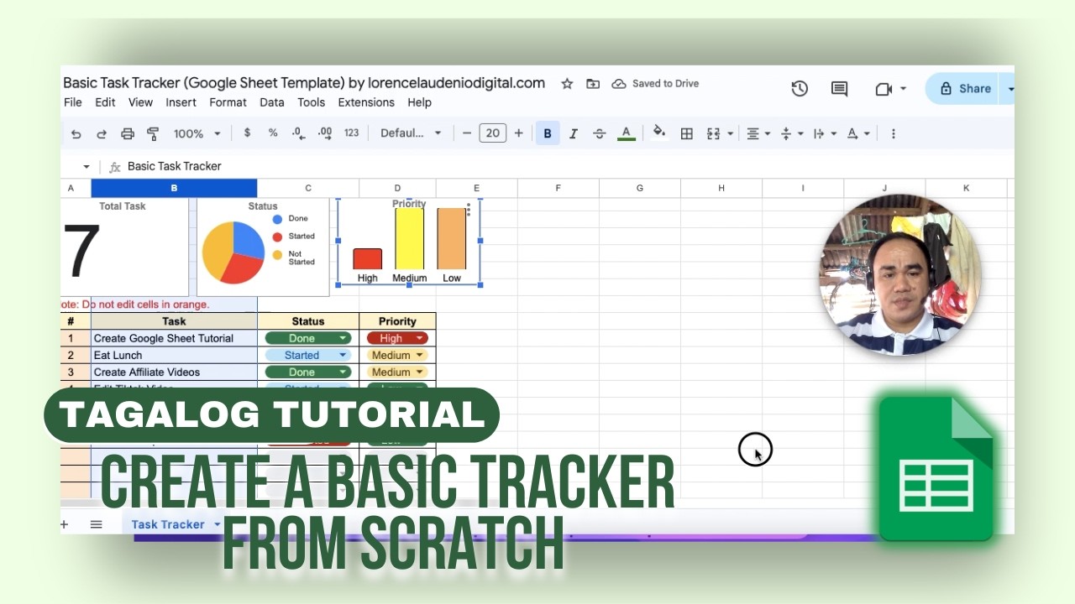The width and height of the screenshot is (1075, 604).
Task: Click the toolbar three-dot More button
Action: click(x=893, y=133)
